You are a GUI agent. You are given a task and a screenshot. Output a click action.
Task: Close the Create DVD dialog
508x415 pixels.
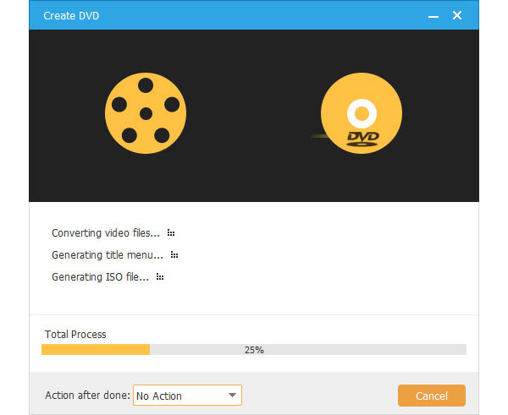pyautogui.click(x=457, y=16)
